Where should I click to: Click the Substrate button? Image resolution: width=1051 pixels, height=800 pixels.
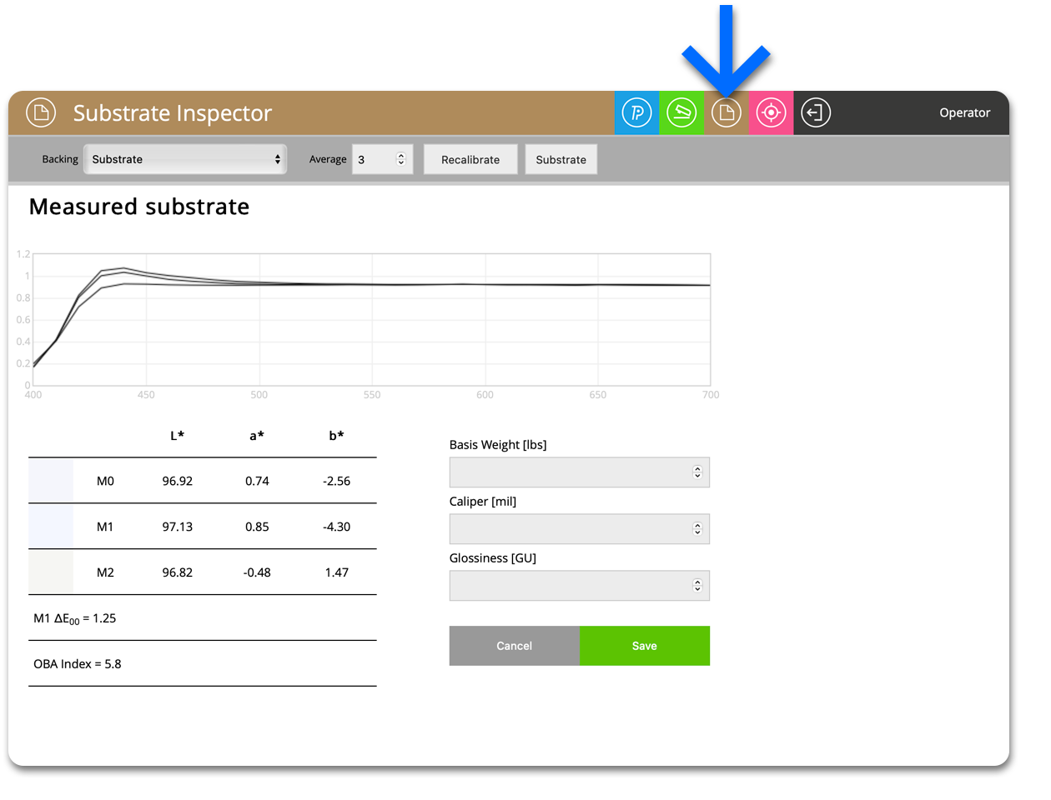click(x=561, y=159)
